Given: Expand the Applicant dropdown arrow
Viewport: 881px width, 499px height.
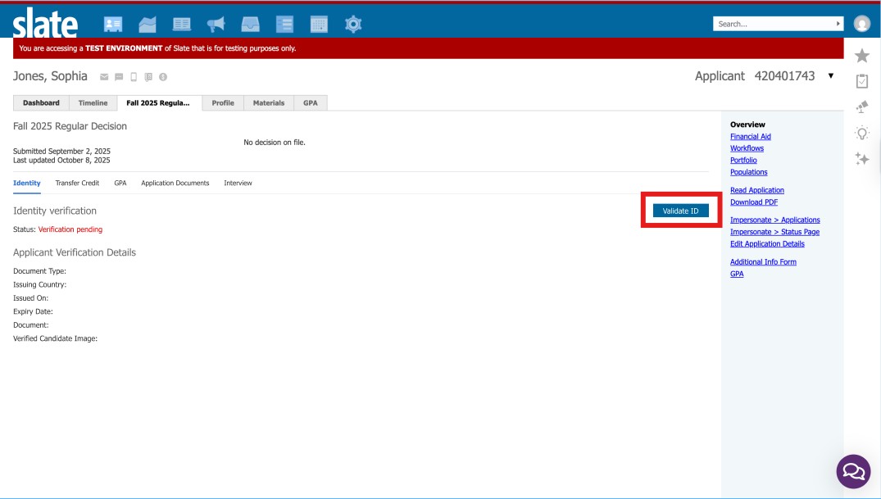Looking at the screenshot, I should point(830,75).
